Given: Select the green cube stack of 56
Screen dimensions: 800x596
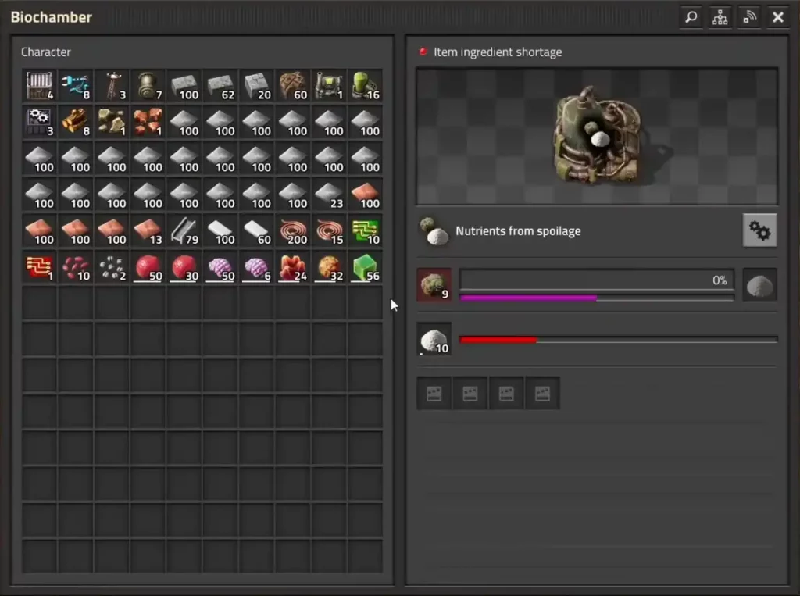Looking at the screenshot, I should pos(365,267).
